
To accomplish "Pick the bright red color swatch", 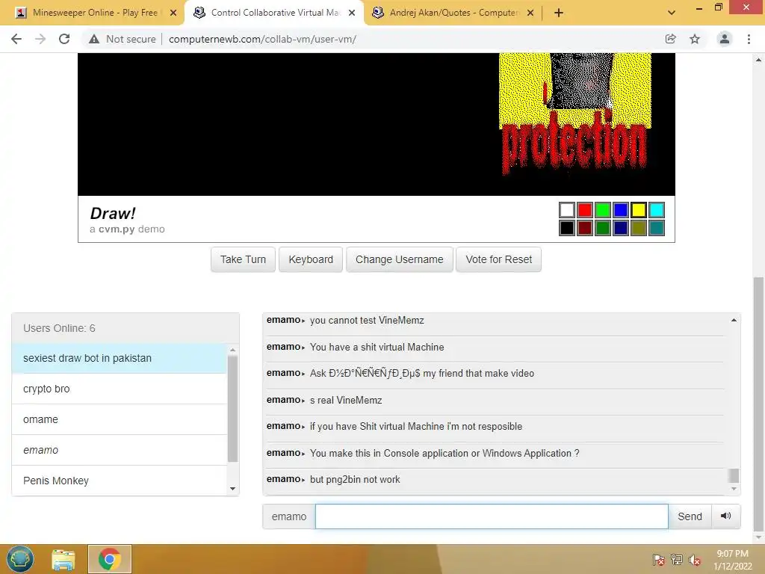I will pos(585,210).
